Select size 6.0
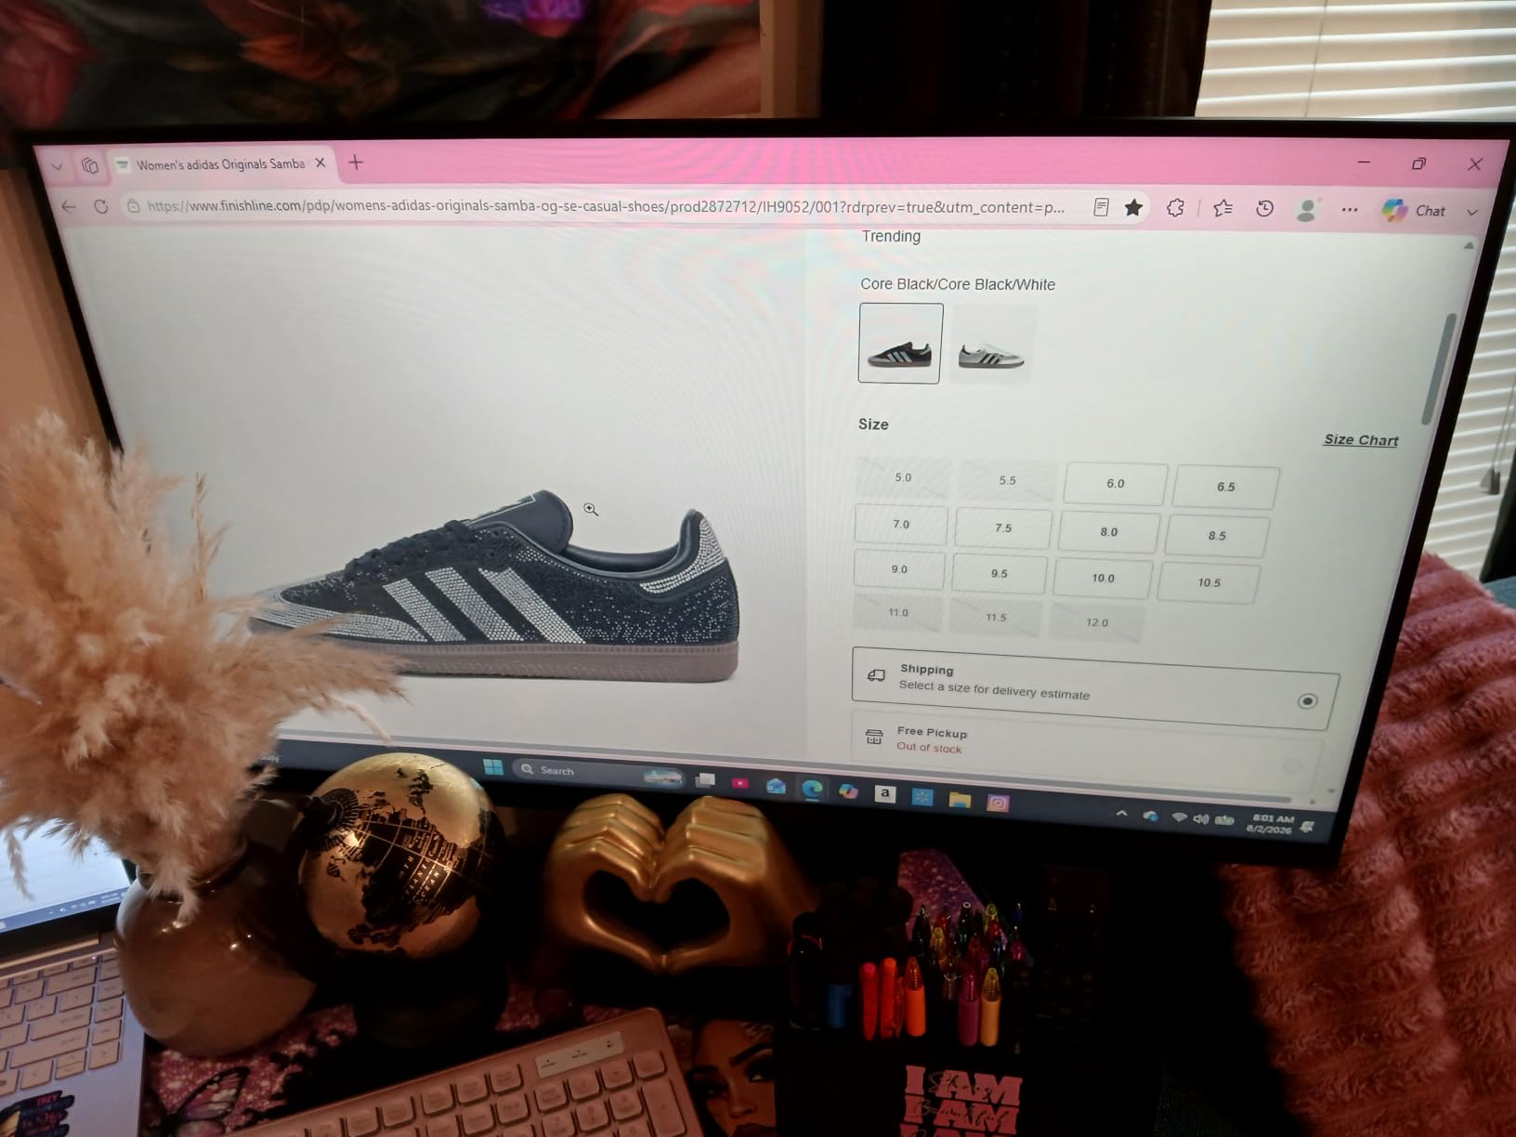This screenshot has width=1516, height=1137. coord(1115,484)
